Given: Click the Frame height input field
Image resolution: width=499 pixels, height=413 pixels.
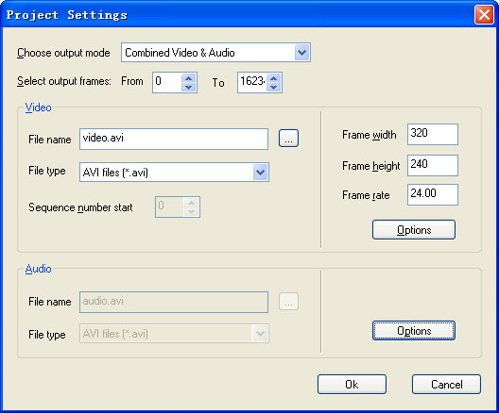Looking at the screenshot, I should [x=433, y=165].
